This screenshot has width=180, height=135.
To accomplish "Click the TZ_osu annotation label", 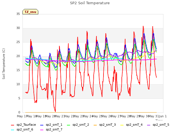I will pos(30,12).
